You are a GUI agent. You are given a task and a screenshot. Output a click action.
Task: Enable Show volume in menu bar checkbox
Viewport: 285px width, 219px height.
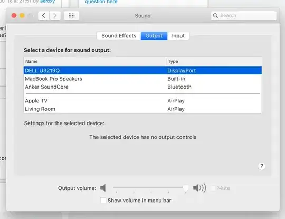pos(103,201)
